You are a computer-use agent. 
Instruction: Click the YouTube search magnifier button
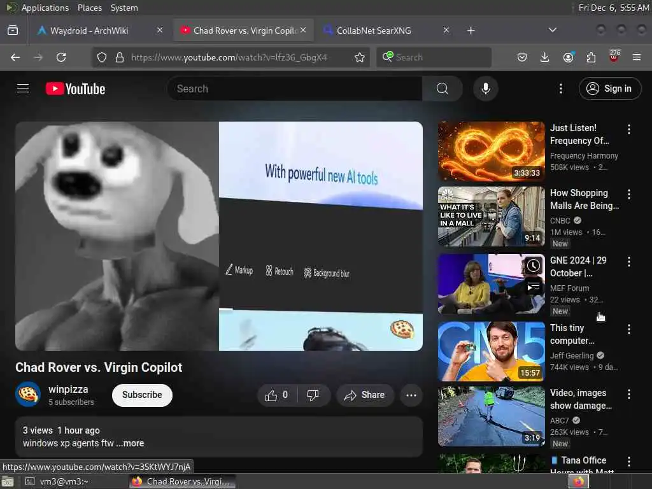pos(442,89)
